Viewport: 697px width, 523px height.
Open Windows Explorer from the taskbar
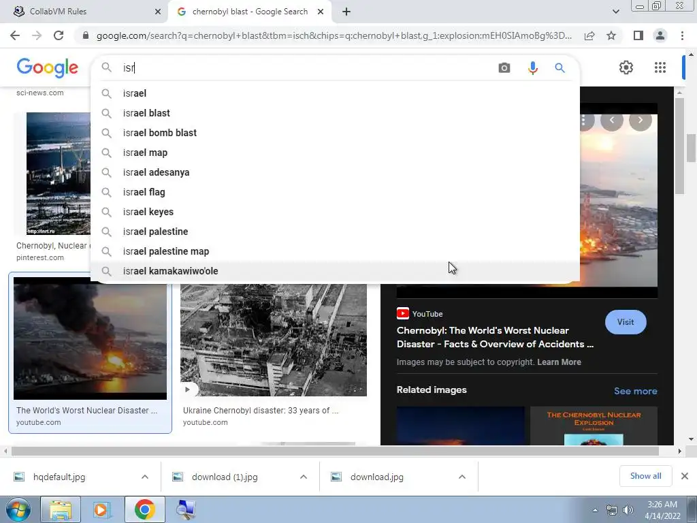point(61,509)
